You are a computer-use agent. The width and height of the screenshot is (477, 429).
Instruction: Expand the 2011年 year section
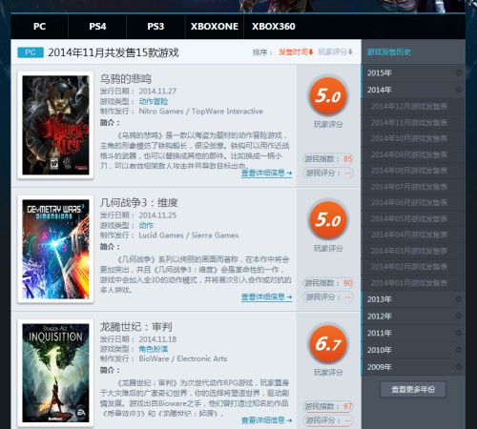click(413, 333)
